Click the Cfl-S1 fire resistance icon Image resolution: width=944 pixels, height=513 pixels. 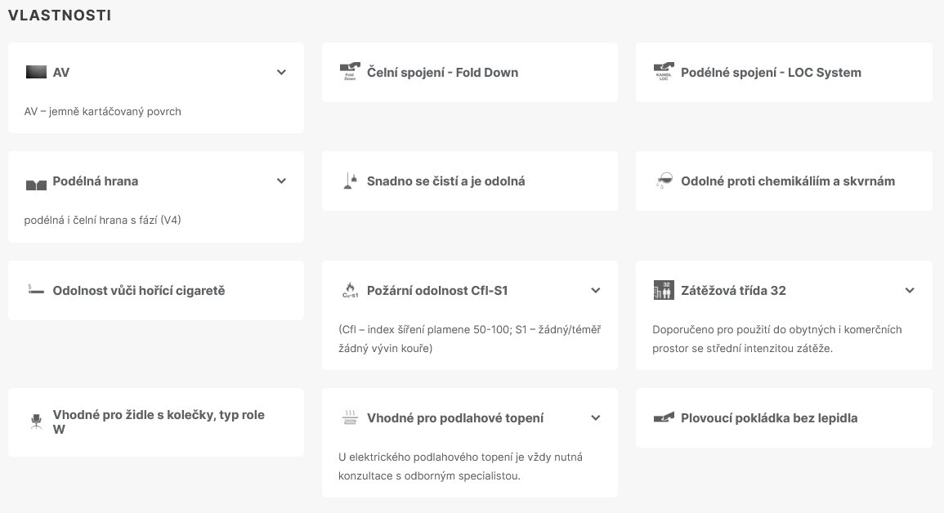tap(350, 291)
